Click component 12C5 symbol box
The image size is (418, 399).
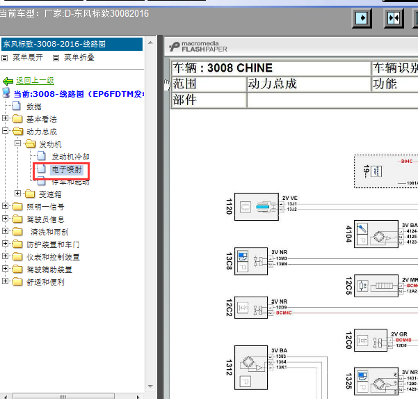(x=376, y=285)
